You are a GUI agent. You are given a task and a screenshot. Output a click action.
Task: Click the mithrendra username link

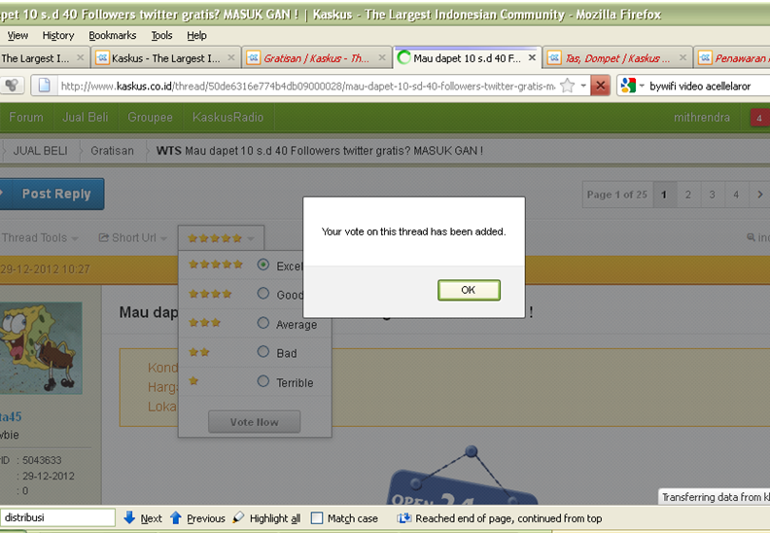point(701,118)
